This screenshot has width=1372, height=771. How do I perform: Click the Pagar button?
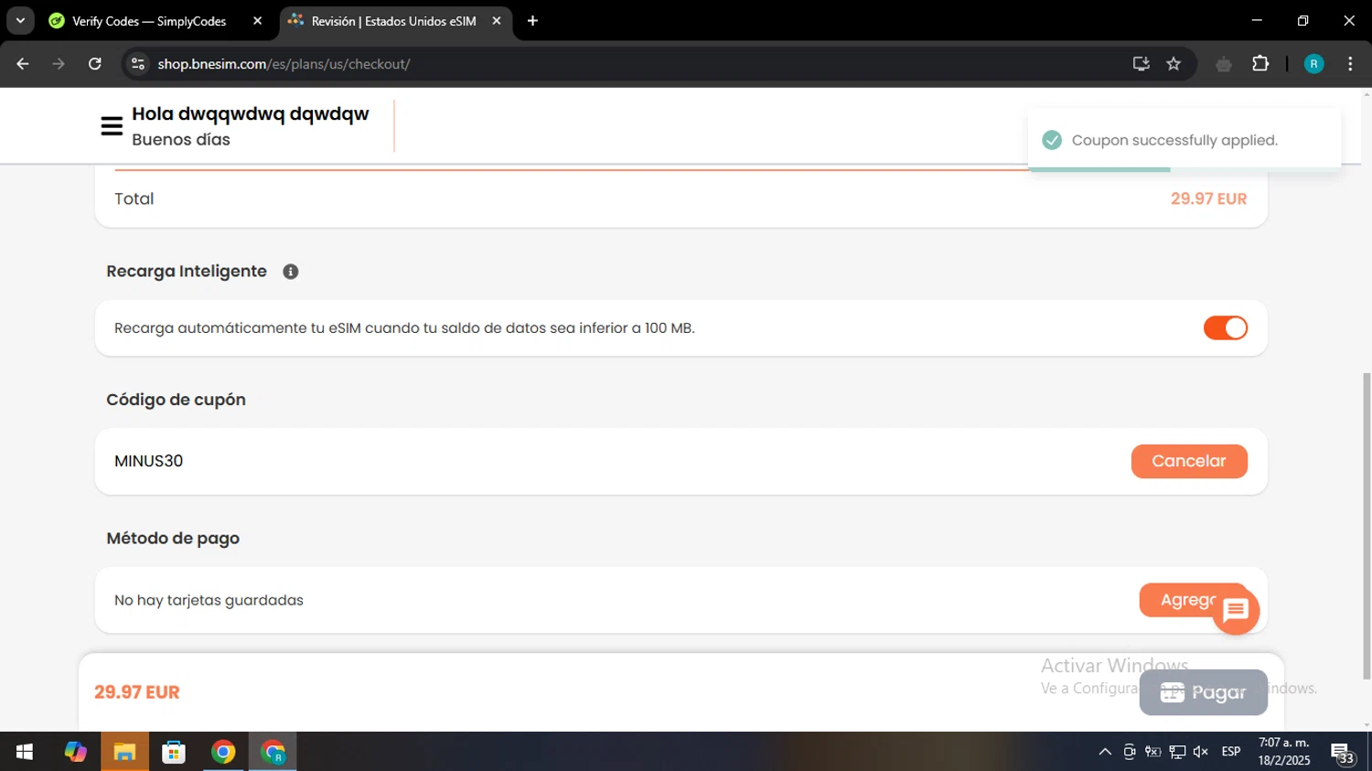point(1204,692)
